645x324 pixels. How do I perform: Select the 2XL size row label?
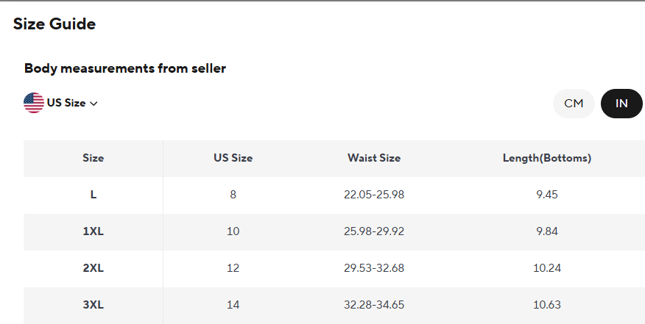click(94, 268)
